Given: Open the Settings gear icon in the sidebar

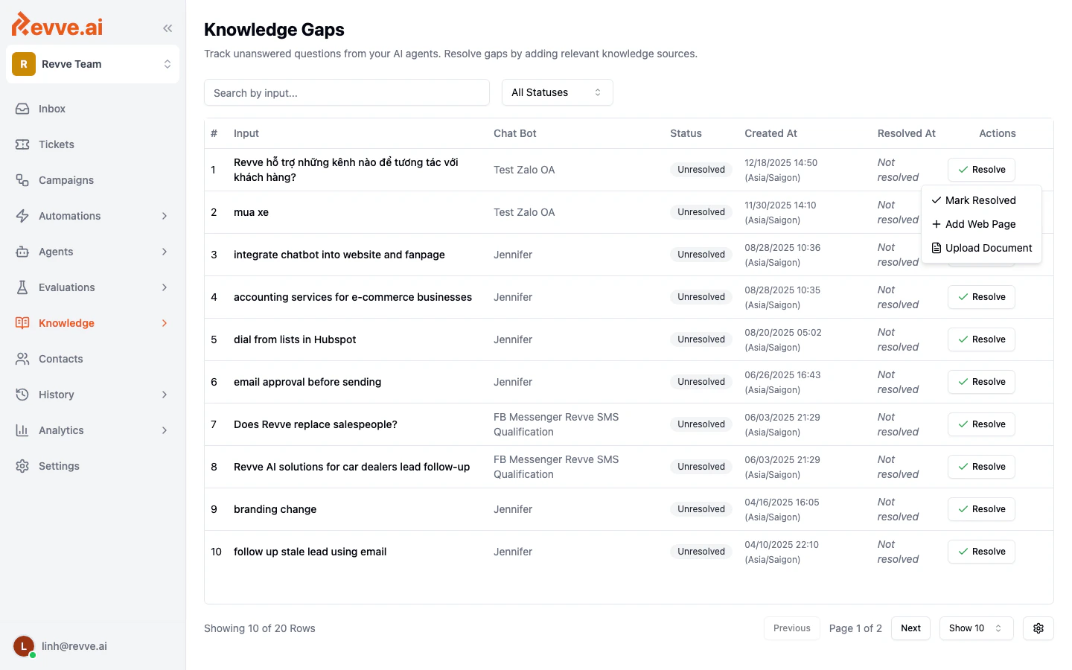Looking at the screenshot, I should point(22,466).
